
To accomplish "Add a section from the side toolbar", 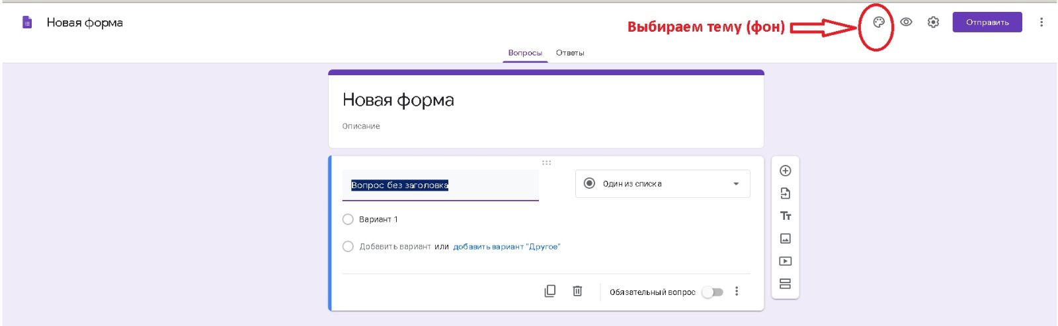I will pos(786,284).
